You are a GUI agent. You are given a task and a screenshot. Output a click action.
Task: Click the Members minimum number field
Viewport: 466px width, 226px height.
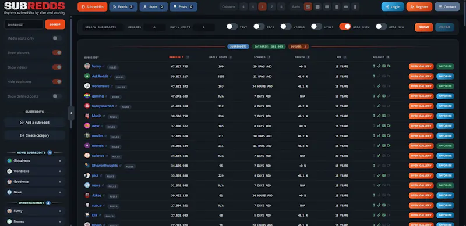coord(154,27)
